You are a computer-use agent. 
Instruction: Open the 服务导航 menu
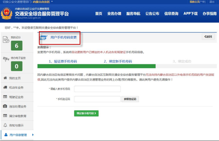tap(133, 13)
